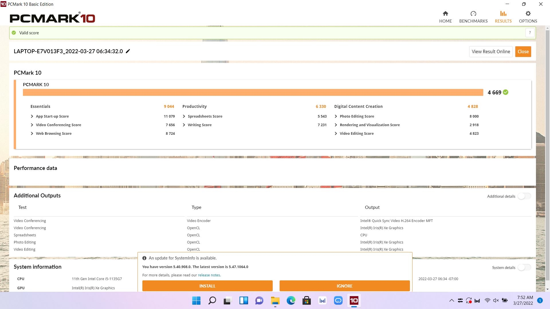
Task: Open Task View on taskbar
Action: click(x=227, y=300)
